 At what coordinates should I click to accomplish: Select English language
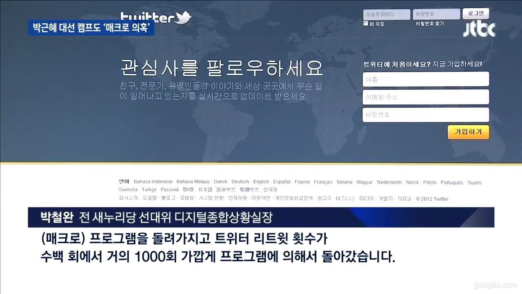[x=261, y=182]
